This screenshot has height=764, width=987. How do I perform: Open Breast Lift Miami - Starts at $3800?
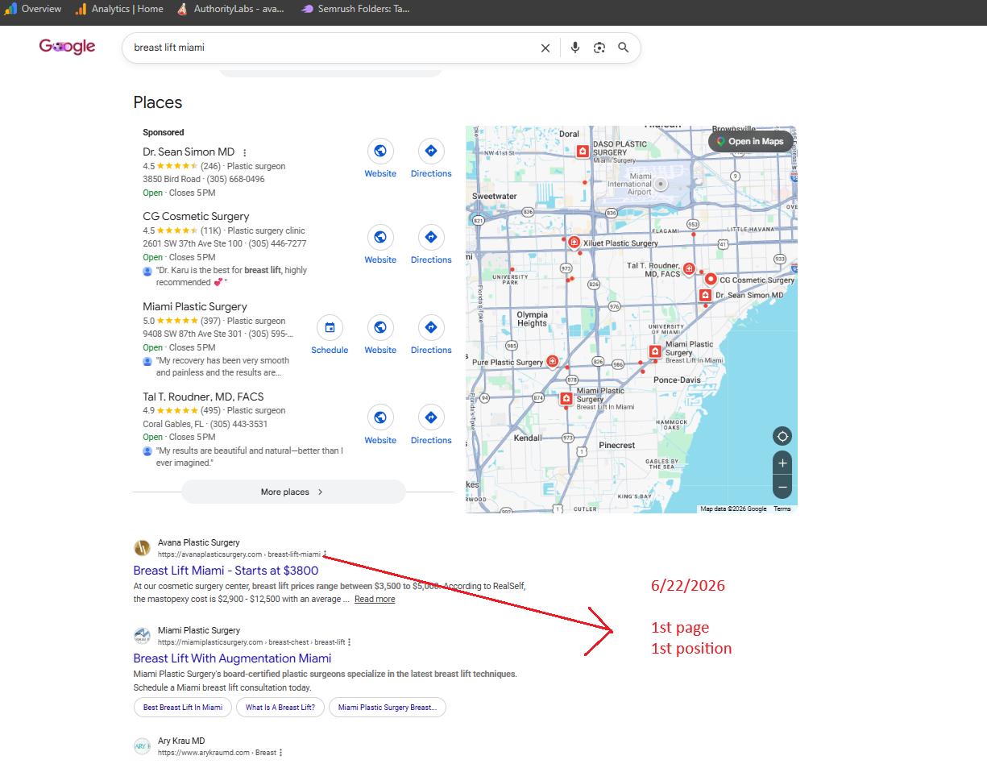(x=226, y=571)
